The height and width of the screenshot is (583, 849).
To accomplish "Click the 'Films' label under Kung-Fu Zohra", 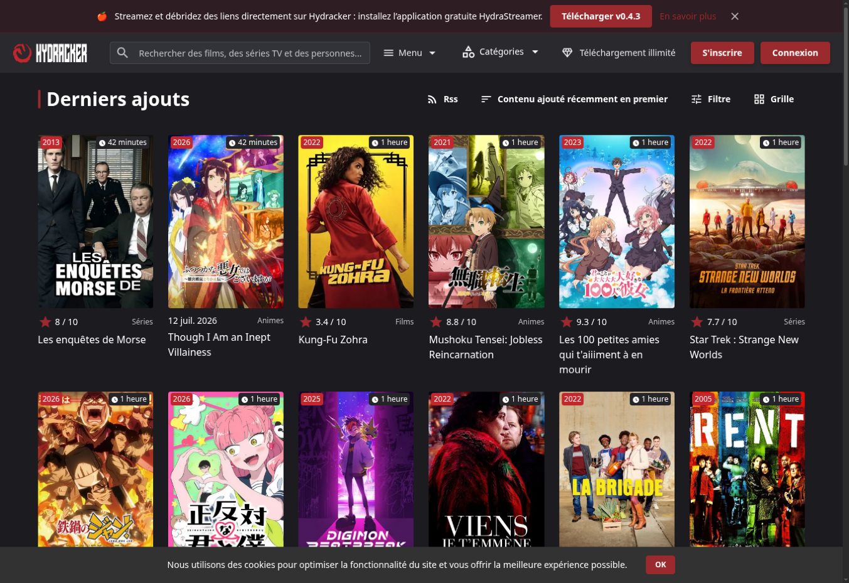I will [x=405, y=322].
